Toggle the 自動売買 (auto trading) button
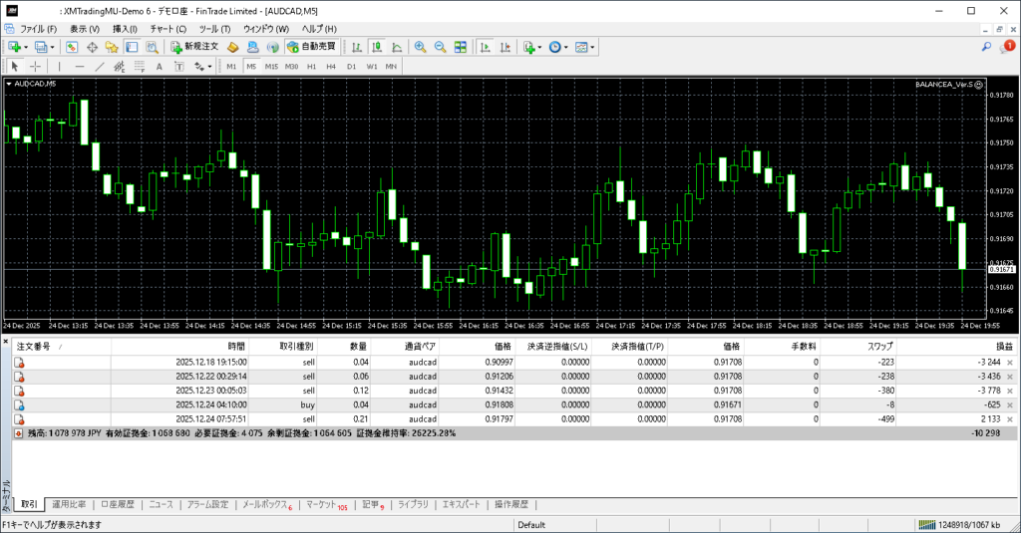Image resolution: width=1021 pixels, height=533 pixels. (311, 47)
